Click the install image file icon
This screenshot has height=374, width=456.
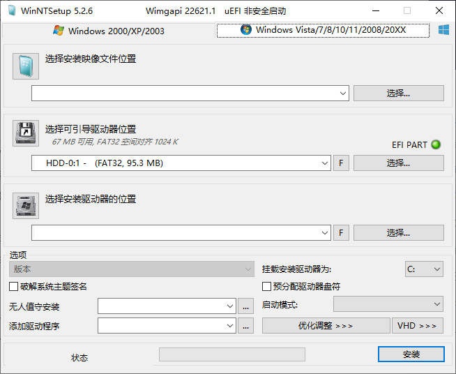26,66
